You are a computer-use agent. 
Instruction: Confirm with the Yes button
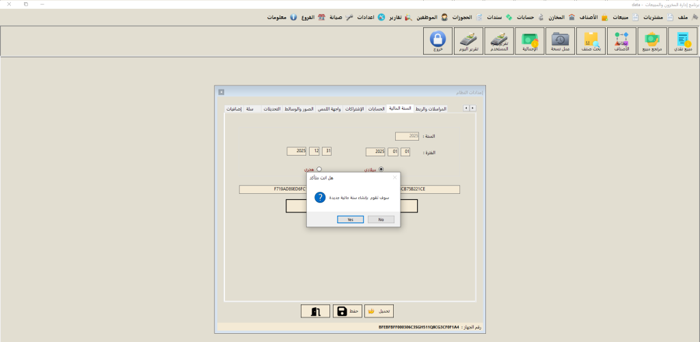(350, 220)
